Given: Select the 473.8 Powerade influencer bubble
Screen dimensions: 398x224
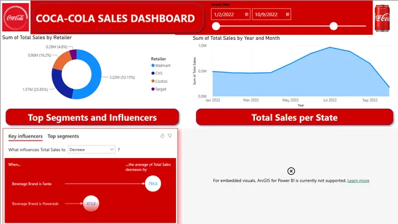Looking at the screenshot, I should point(91,203).
